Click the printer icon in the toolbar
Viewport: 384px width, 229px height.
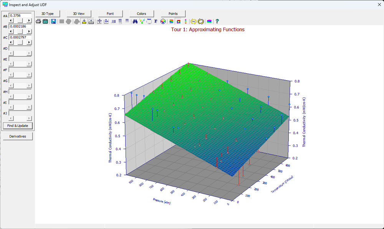38,21
